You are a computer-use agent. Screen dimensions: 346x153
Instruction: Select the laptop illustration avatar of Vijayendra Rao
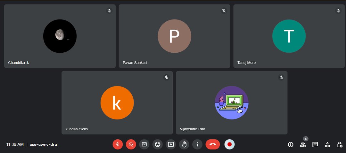click(x=232, y=103)
